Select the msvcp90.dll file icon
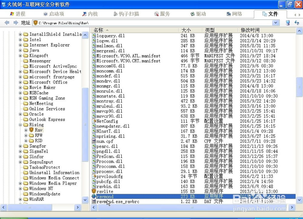303x219 pixels. [x=94, y=111]
